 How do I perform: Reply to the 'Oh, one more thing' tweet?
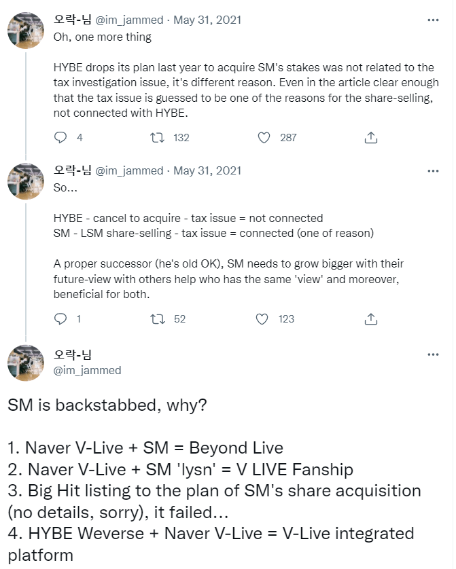[60, 137]
